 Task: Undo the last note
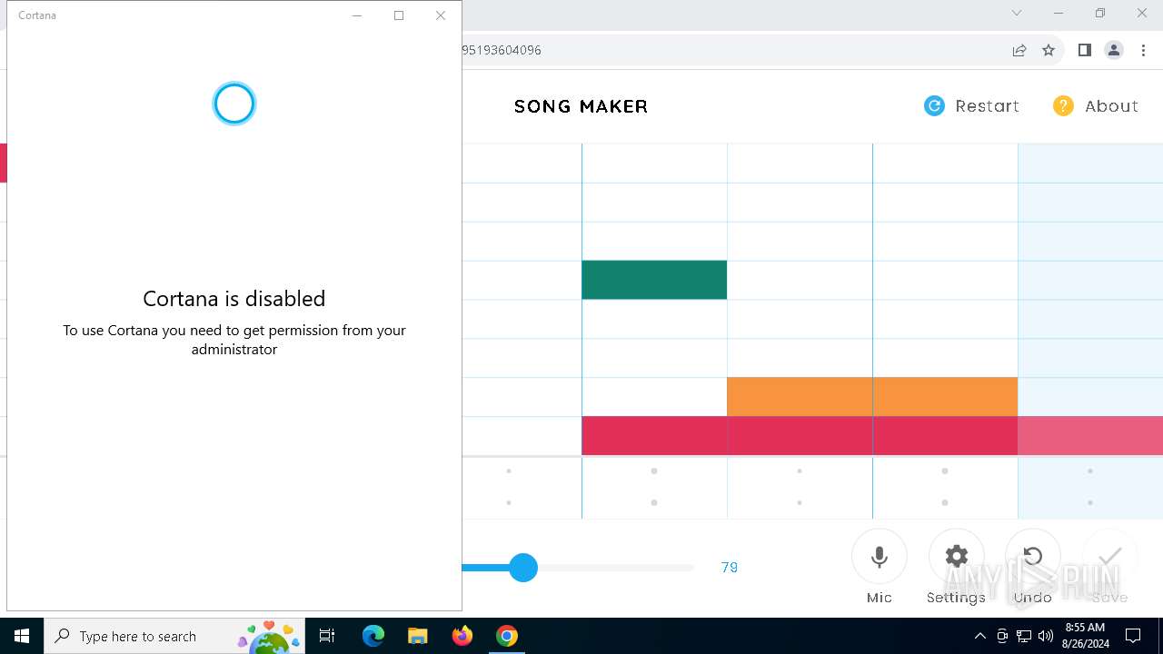pyautogui.click(x=1033, y=556)
